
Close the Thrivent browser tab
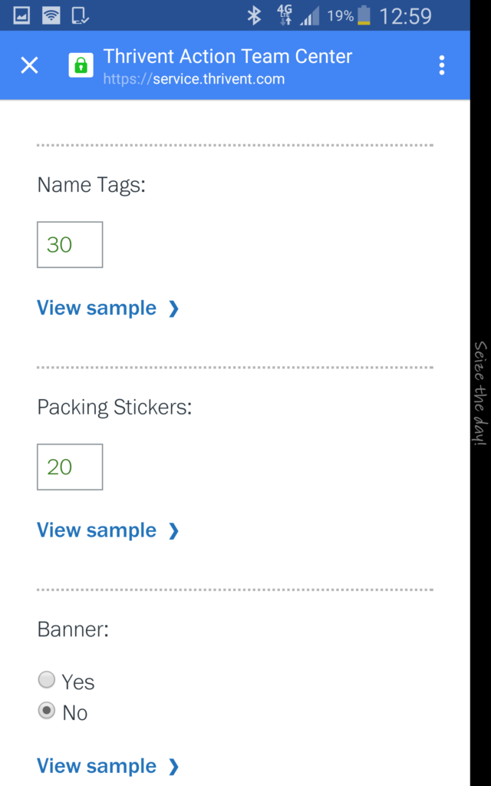point(29,65)
